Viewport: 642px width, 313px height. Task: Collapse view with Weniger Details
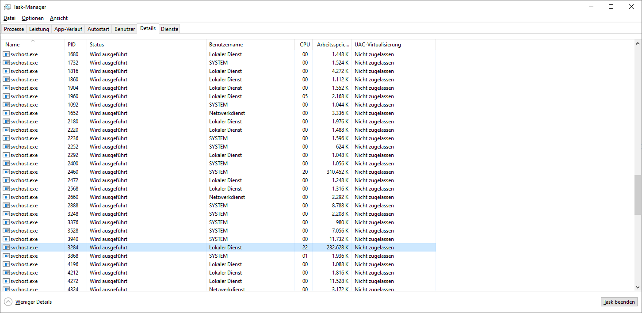(x=28, y=302)
